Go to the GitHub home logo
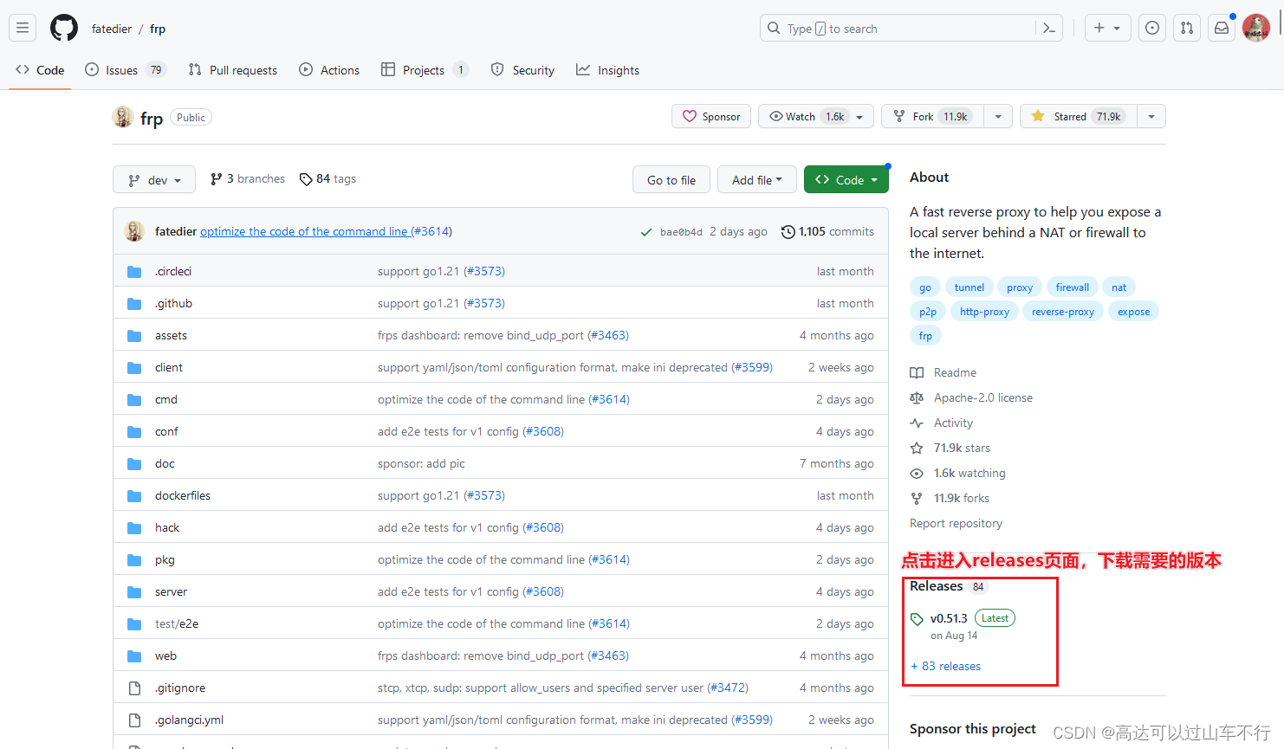Viewport: 1284px width, 749px height. click(x=64, y=28)
